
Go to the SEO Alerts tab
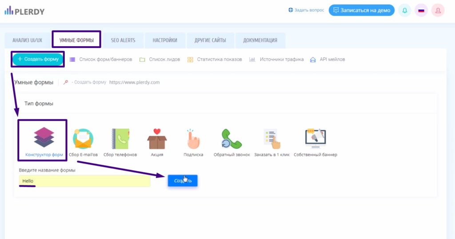[123, 40]
